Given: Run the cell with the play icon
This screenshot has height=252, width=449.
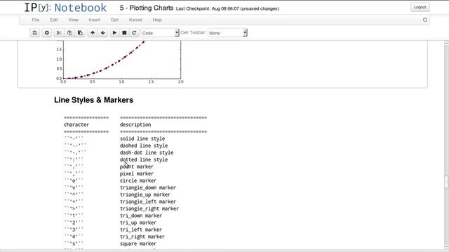Looking at the screenshot, I should click(x=114, y=33).
